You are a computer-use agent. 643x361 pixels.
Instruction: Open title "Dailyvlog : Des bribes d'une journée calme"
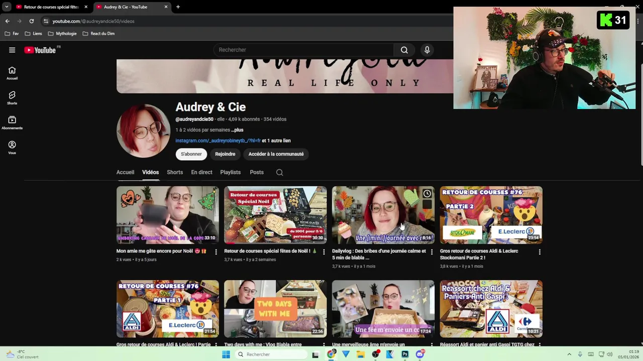[379, 254]
